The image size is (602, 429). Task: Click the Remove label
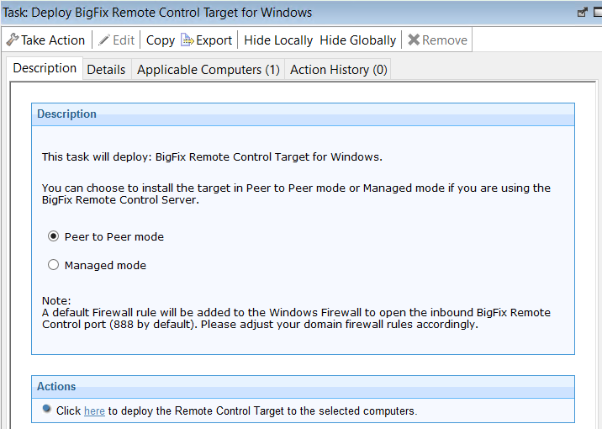click(445, 40)
